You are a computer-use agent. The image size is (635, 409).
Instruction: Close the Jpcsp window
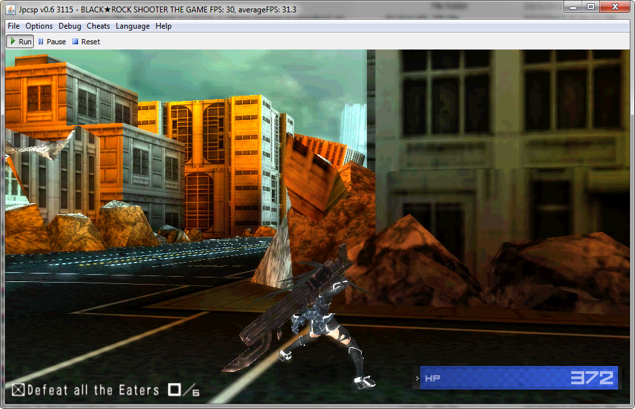pyautogui.click(x=615, y=7)
